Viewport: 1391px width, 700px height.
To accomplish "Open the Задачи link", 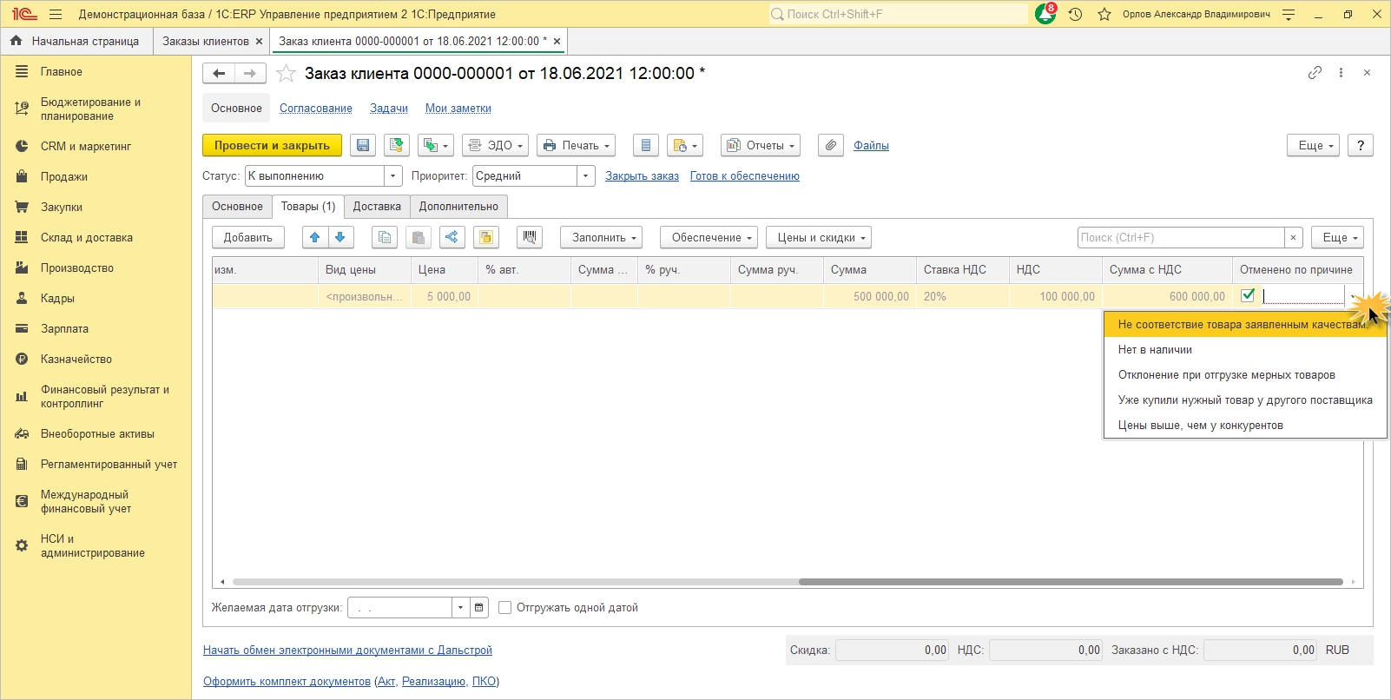I will [x=389, y=109].
